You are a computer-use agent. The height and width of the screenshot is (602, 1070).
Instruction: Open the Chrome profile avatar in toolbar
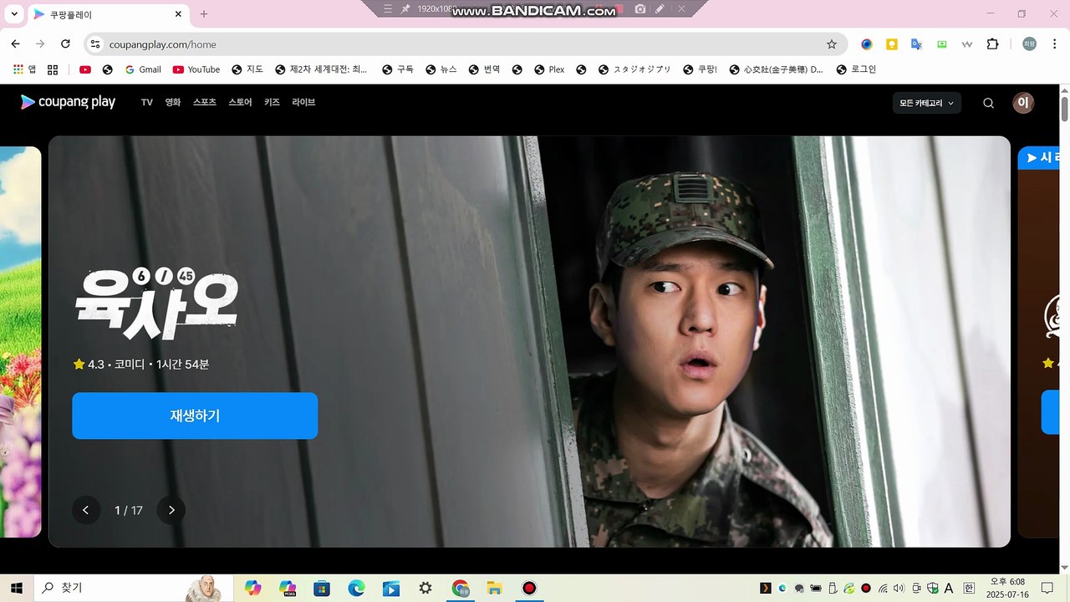point(1029,44)
